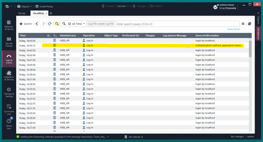Open the Gateways & Servers view
The width and height of the screenshot is (263, 142).
pos(9,25)
